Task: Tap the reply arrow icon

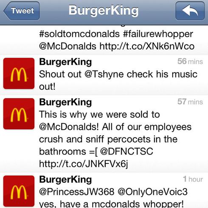Action: pyautogui.click(x=190, y=11)
